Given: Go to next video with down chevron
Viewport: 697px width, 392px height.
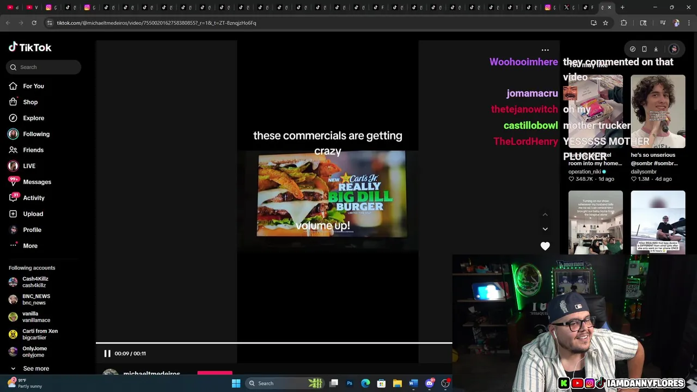Looking at the screenshot, I should tap(545, 229).
